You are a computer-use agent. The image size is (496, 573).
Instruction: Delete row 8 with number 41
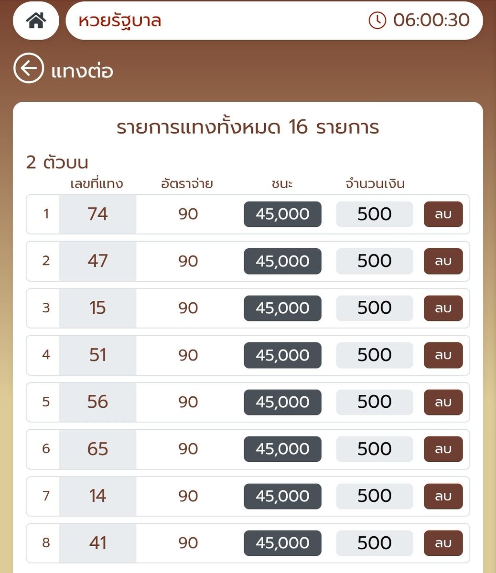pyautogui.click(x=443, y=543)
